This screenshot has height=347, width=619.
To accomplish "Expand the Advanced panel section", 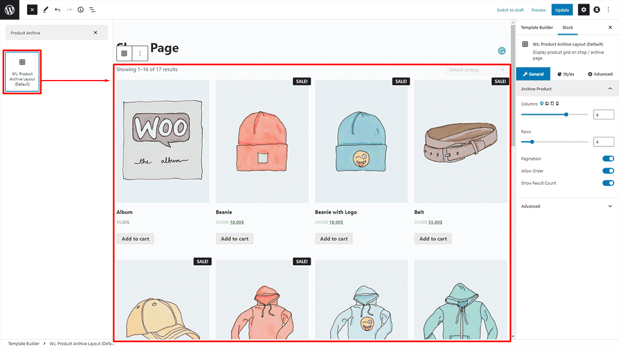I will 610,206.
